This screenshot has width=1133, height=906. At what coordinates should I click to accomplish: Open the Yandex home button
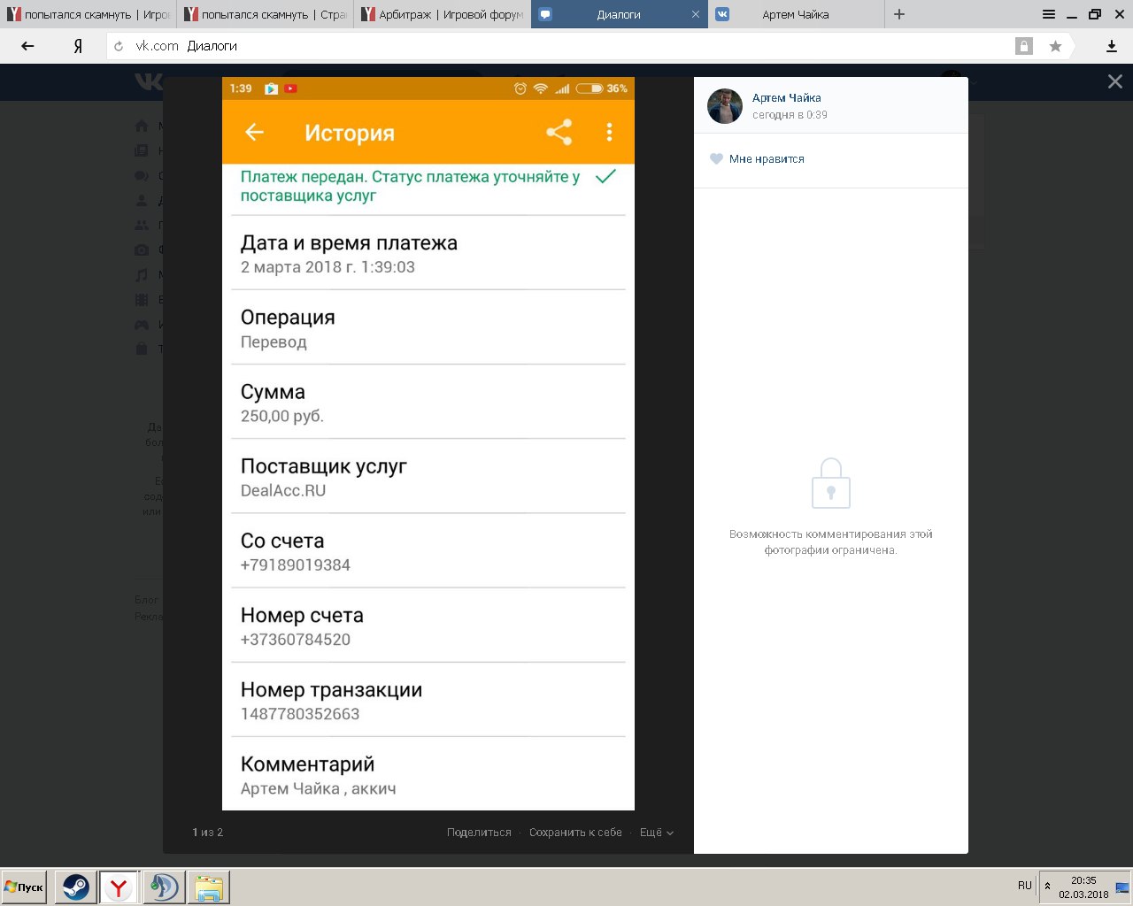coord(78,46)
